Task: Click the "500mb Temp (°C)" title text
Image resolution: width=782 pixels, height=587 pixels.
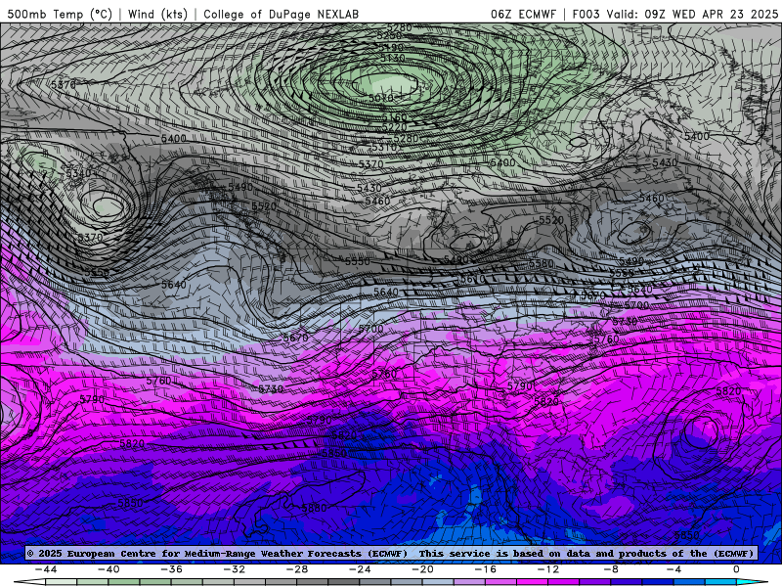Action: click(x=60, y=14)
